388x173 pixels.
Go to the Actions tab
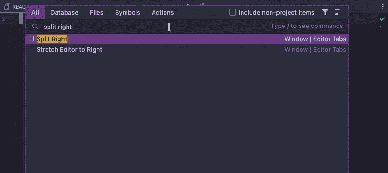163,13
